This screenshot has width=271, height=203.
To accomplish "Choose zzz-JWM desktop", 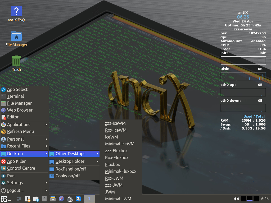I will click(121, 185).
